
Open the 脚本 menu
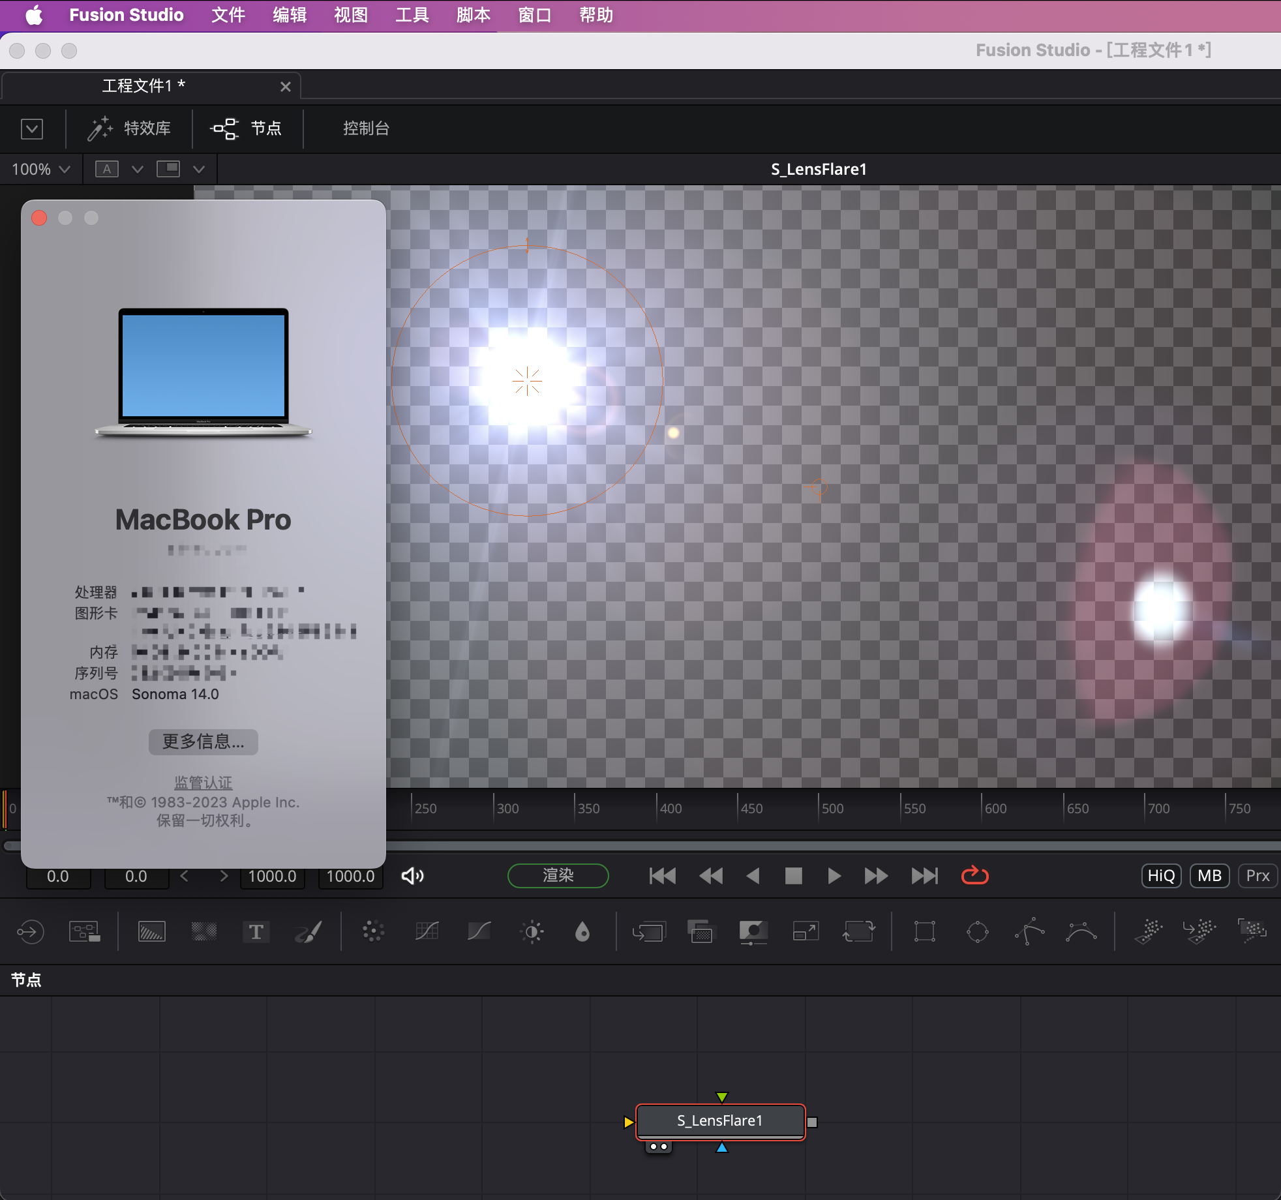[x=473, y=15]
